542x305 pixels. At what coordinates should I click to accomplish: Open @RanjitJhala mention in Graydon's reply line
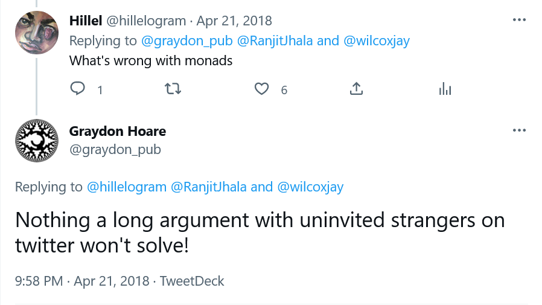coord(209,187)
